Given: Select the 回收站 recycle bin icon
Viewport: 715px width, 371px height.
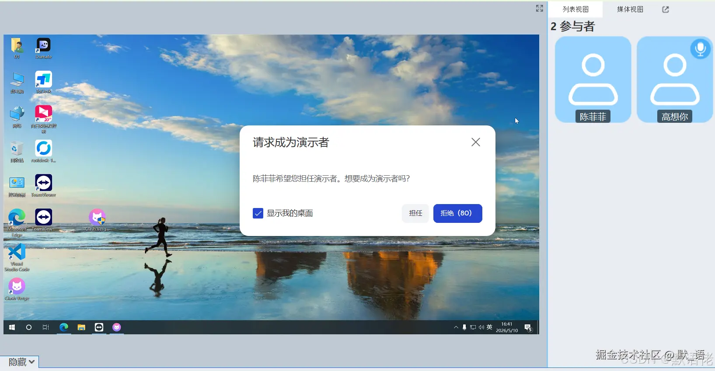Looking at the screenshot, I should click(x=17, y=152).
